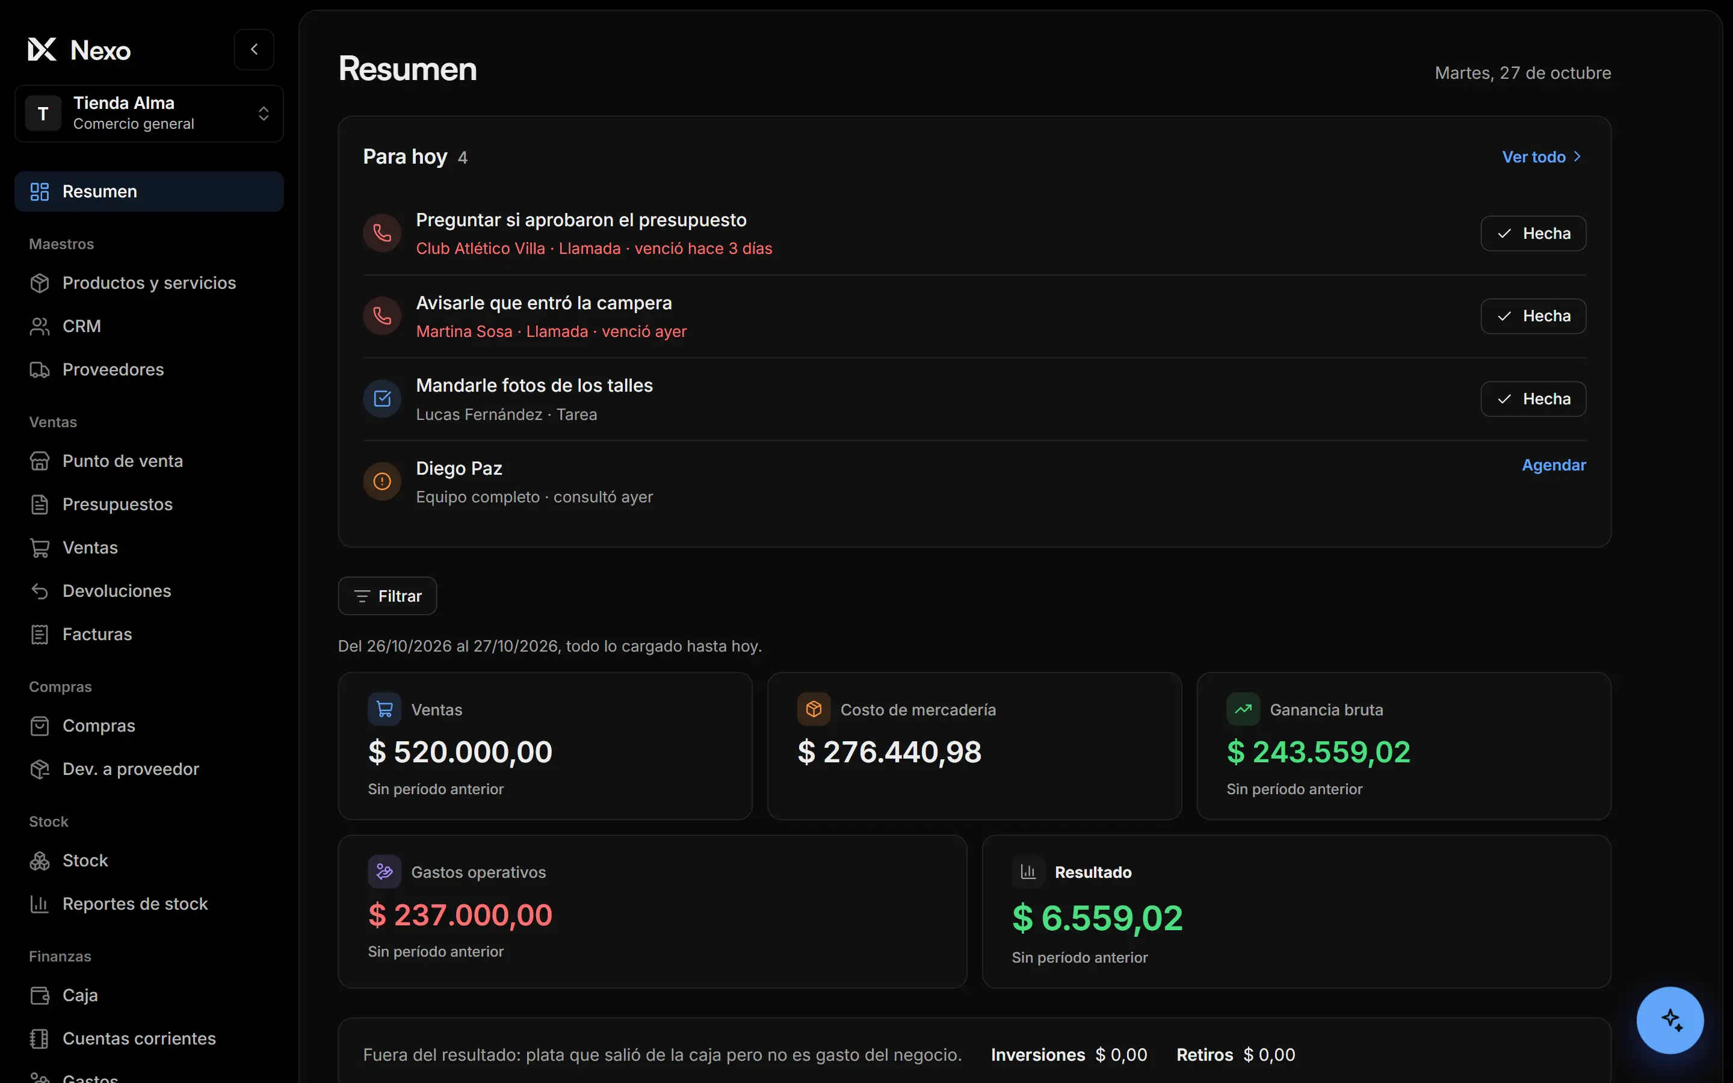This screenshot has width=1733, height=1083.
Task: Select Resumen in the sidebar
Action: coord(149,191)
